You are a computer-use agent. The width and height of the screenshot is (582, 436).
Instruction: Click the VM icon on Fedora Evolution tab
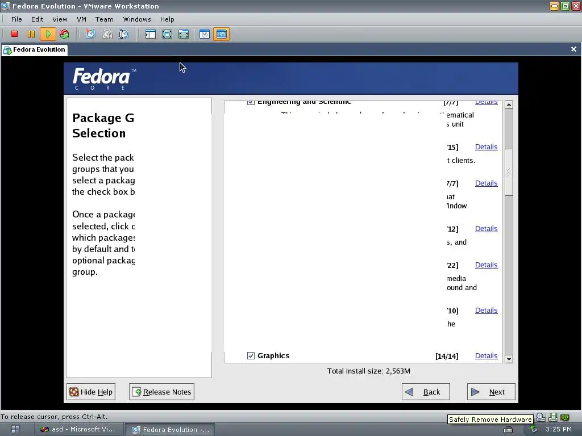click(7, 50)
